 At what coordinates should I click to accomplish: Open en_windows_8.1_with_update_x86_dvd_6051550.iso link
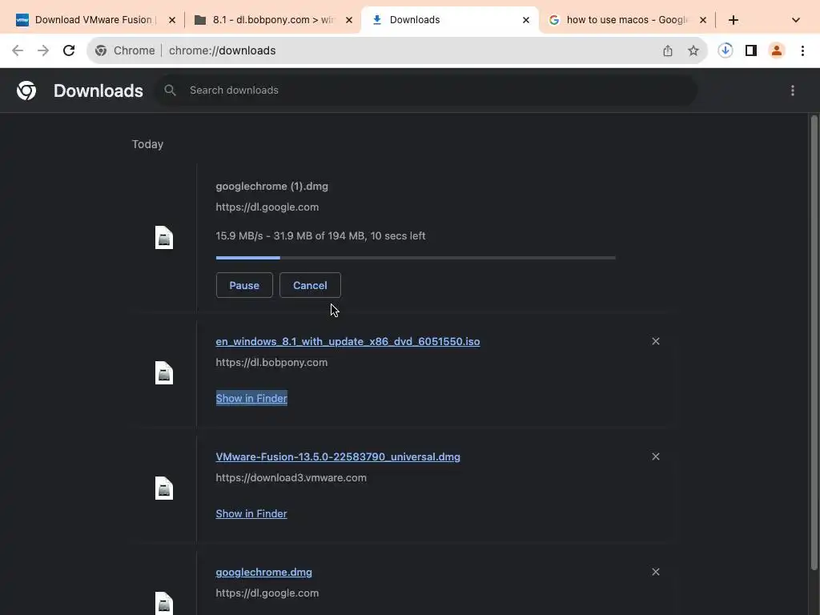[x=348, y=341]
